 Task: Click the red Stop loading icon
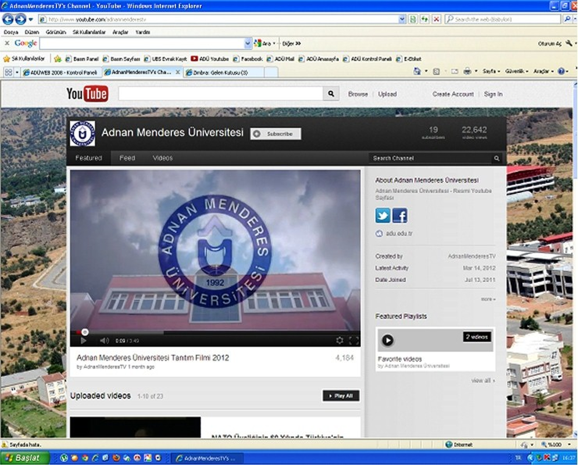click(436, 19)
